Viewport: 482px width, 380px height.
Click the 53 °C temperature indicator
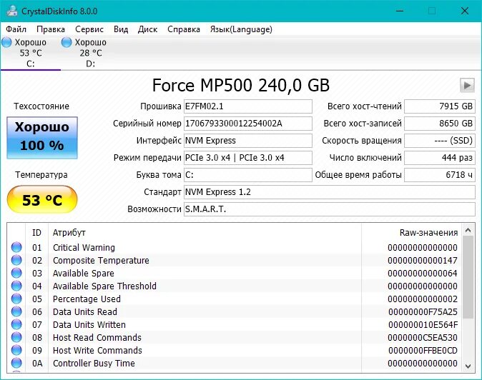click(42, 199)
